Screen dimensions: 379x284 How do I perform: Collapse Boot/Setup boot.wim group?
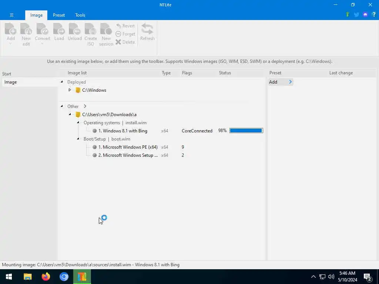78,139
